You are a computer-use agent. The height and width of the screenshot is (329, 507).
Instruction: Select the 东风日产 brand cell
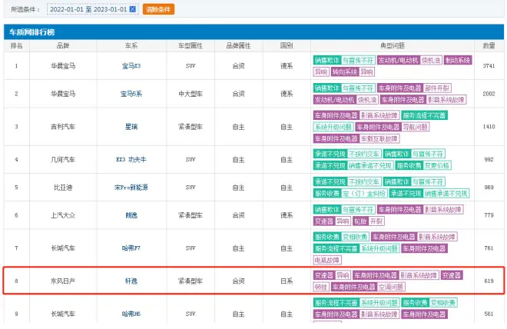[x=63, y=281]
